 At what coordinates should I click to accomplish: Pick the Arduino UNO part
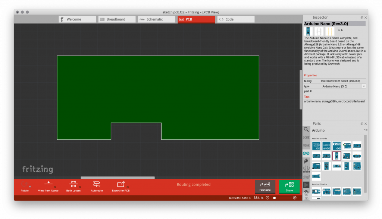tap(316, 146)
